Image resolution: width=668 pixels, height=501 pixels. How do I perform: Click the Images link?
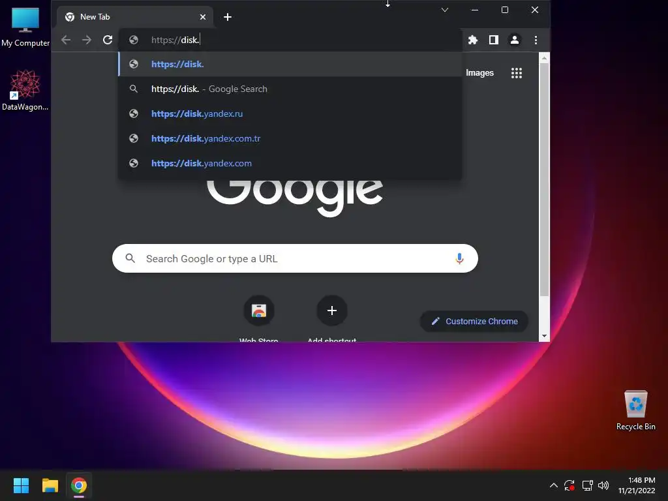[479, 73]
